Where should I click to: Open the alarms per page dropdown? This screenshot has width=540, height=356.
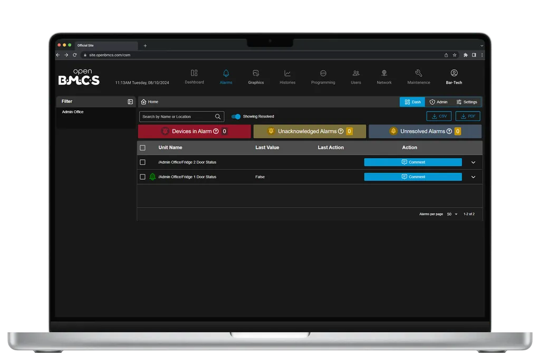(x=452, y=214)
